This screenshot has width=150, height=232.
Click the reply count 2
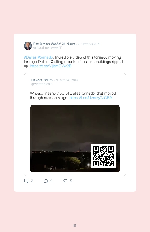(32, 181)
